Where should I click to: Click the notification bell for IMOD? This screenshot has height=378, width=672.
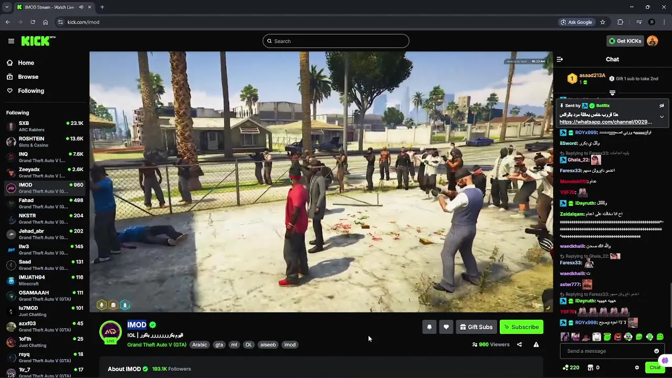coord(429,327)
